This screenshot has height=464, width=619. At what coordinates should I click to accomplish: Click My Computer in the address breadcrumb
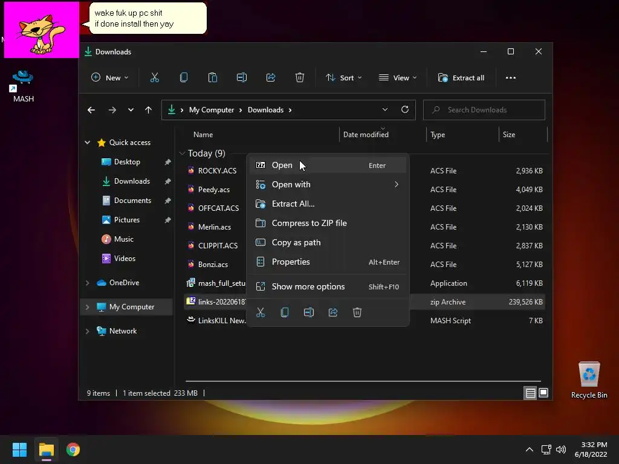point(212,110)
